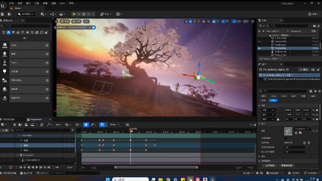Open the 文件 File menu

pyautogui.click(x=11, y=3)
